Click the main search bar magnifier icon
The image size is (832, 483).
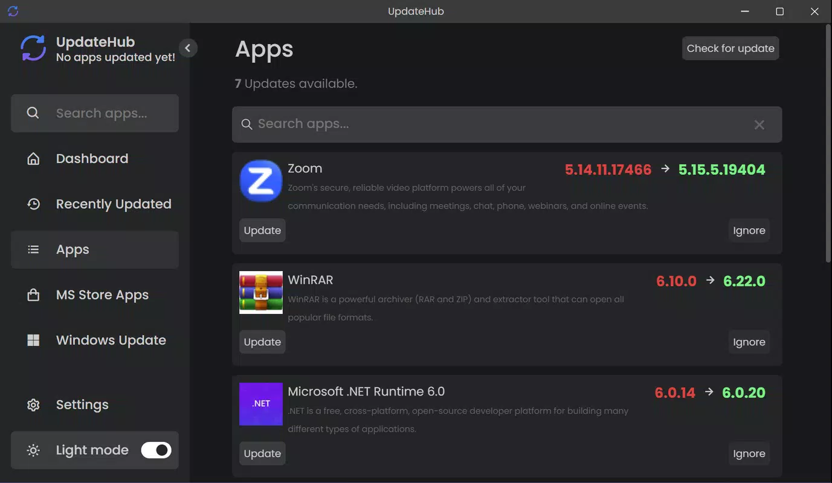pyautogui.click(x=247, y=124)
